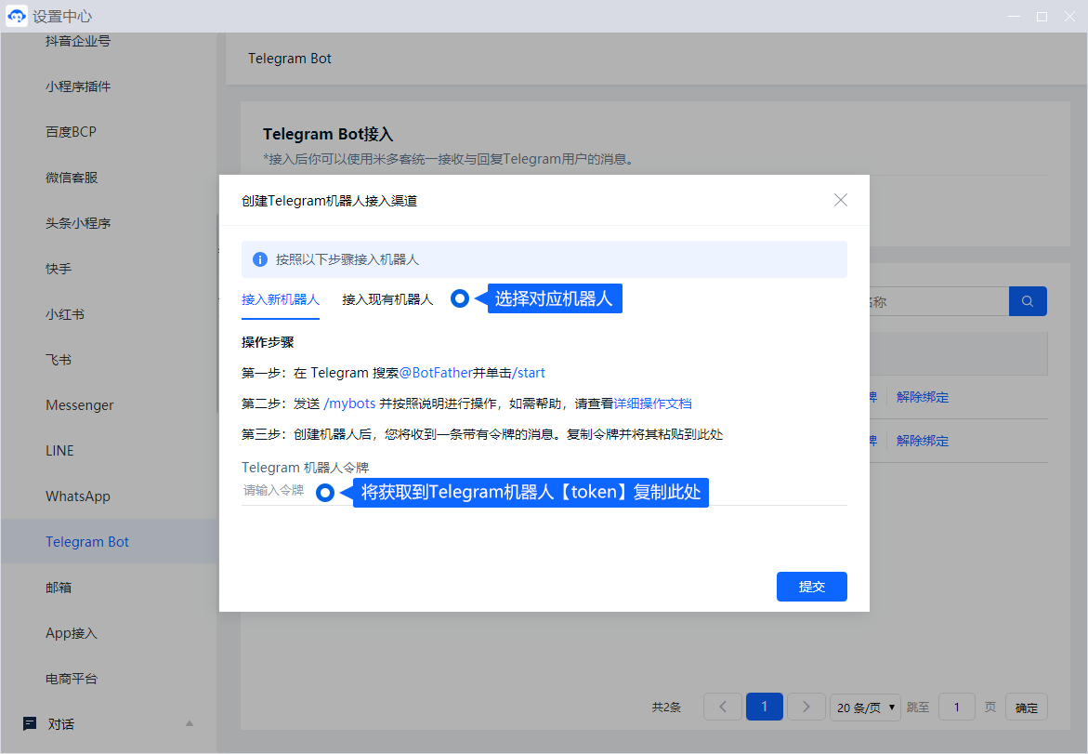Select Telegram Bot in sidebar
Image resolution: width=1088 pixels, height=754 pixels.
[x=109, y=541]
